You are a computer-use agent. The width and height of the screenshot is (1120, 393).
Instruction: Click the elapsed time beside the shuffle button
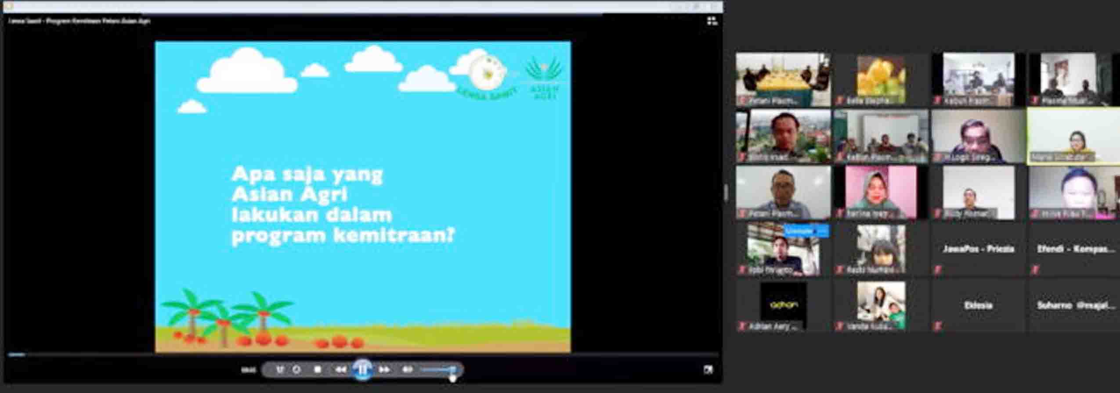pos(248,370)
